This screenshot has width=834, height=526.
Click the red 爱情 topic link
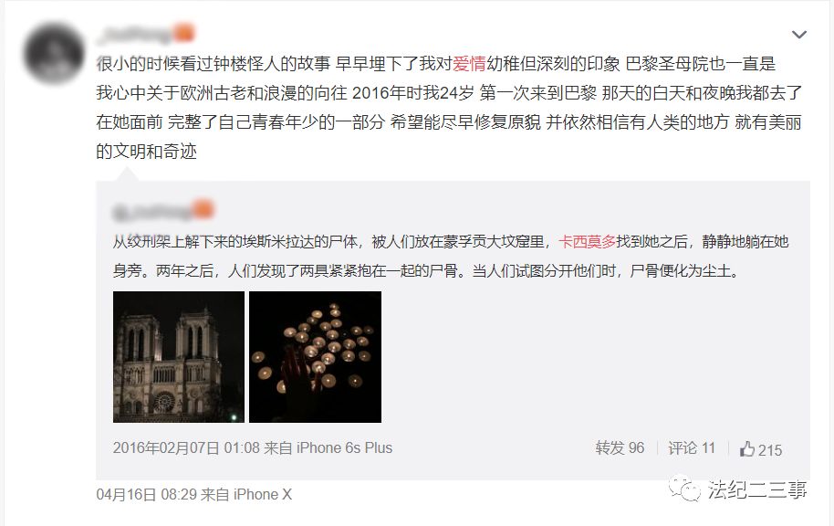[469, 64]
